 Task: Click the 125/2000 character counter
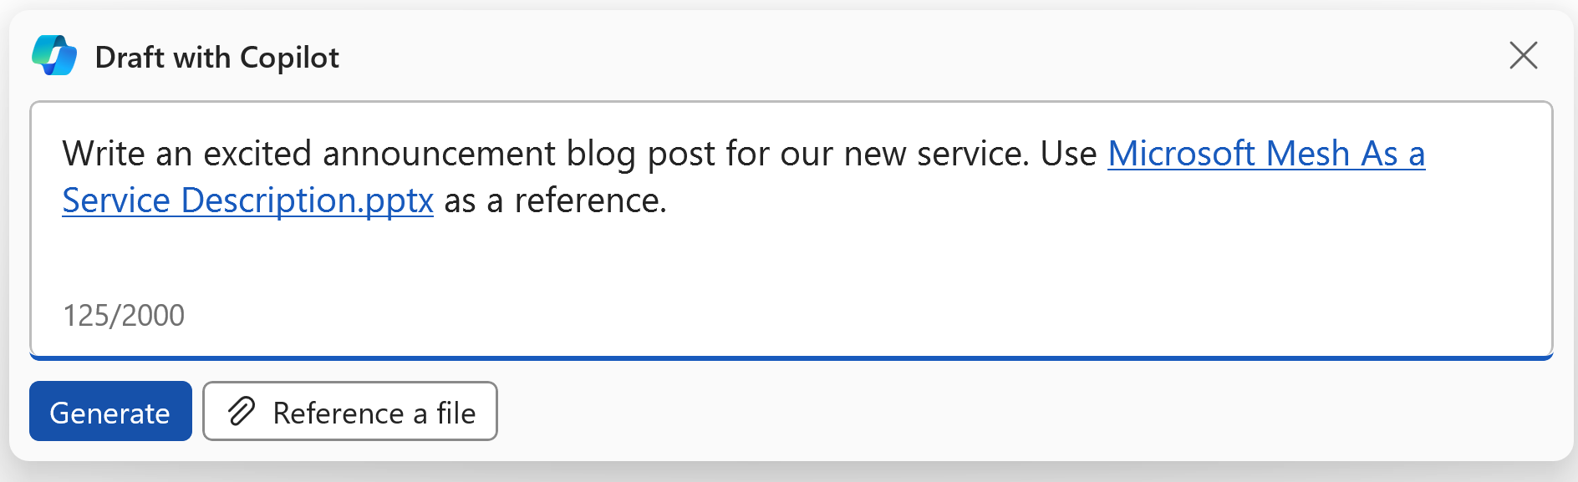coord(123,315)
